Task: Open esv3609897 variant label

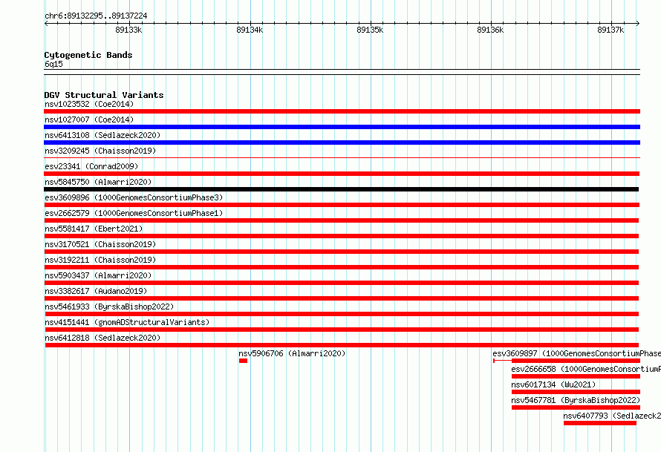Action: [576, 353]
